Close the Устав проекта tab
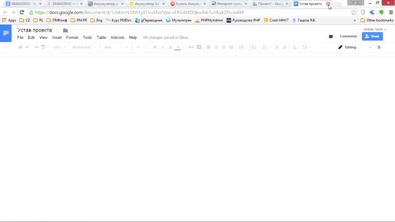Image resolution: width=395 pixels, height=222 pixels. (328, 4)
